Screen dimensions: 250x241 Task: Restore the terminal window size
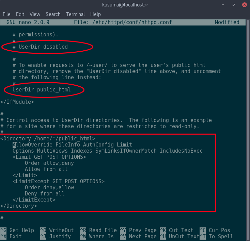point(234,5)
